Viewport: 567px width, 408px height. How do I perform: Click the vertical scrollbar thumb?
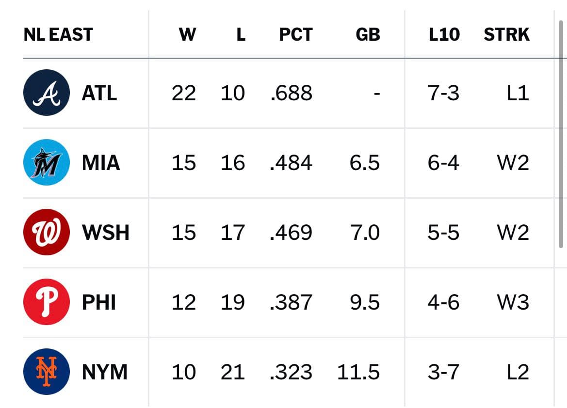561,134
